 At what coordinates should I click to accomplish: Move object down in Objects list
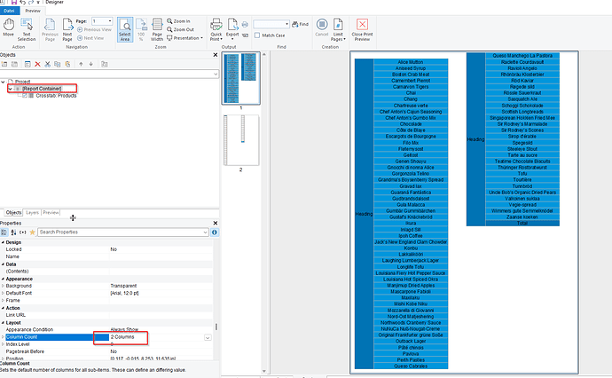tap(91, 64)
